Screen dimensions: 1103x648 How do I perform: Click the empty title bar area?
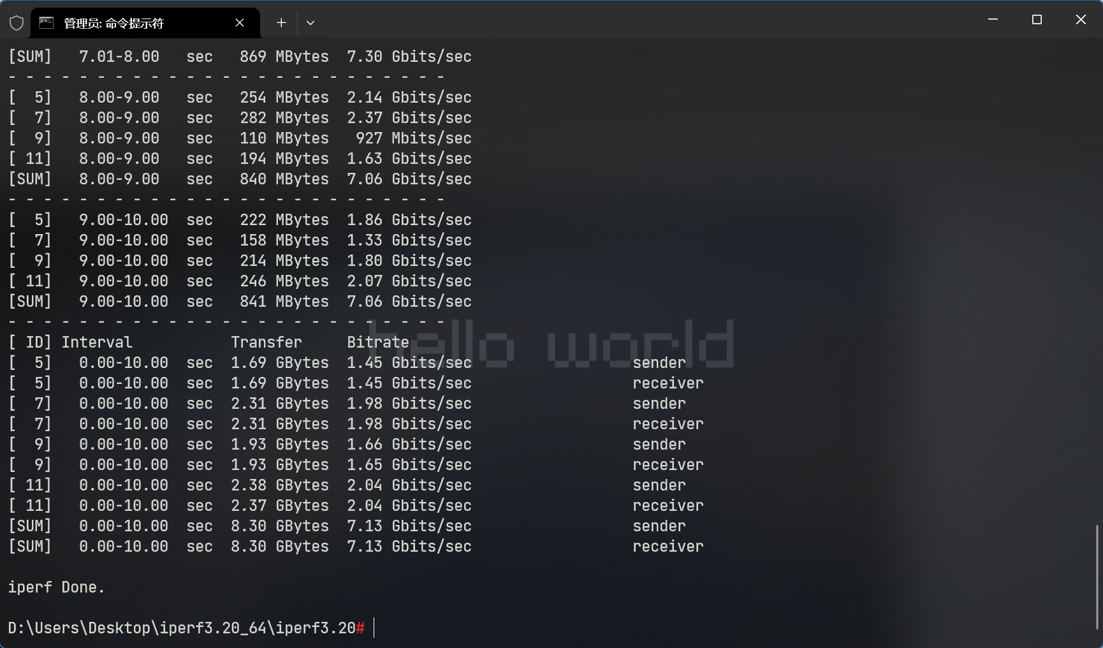[x=638, y=20]
